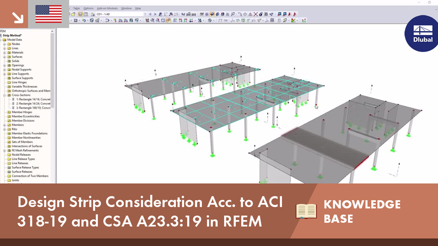
Task: Open the Table menu
Action: [76, 9]
